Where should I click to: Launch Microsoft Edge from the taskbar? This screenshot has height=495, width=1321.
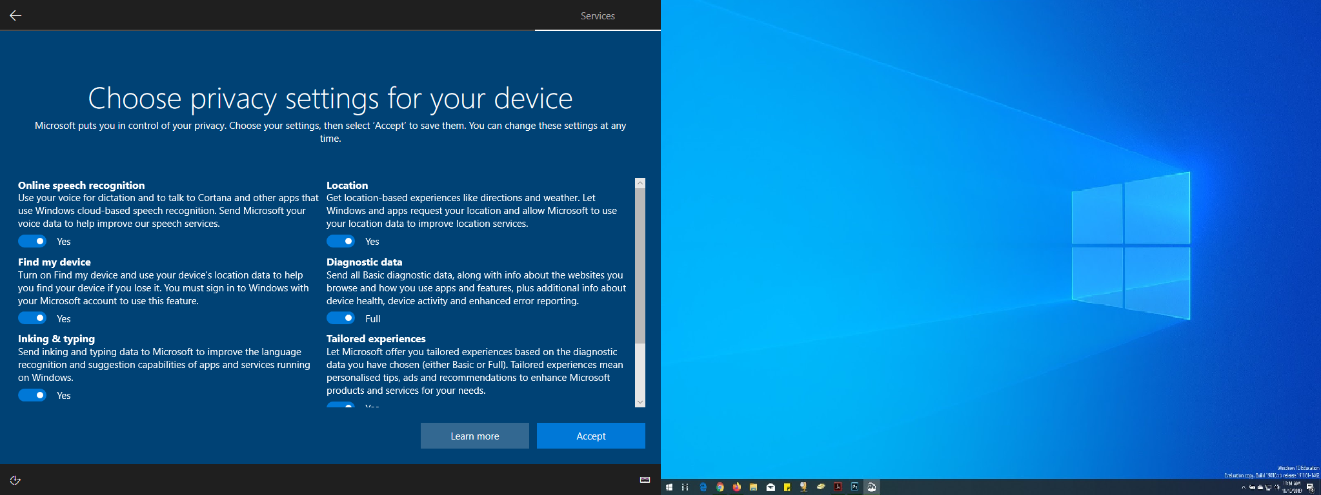(703, 487)
